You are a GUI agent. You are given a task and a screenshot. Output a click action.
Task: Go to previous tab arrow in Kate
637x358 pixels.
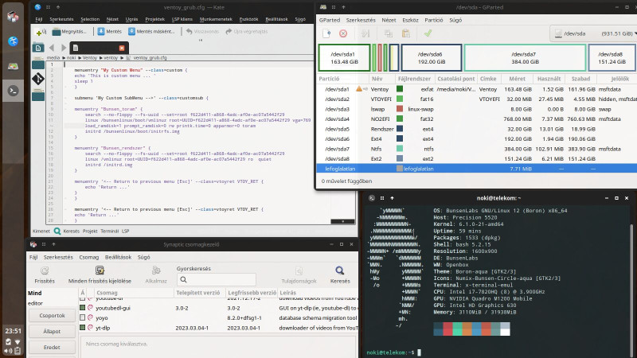tap(52, 48)
